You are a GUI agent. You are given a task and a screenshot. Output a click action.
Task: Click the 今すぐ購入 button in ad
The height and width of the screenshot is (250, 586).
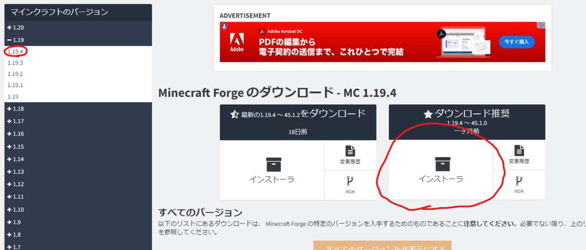tap(517, 42)
